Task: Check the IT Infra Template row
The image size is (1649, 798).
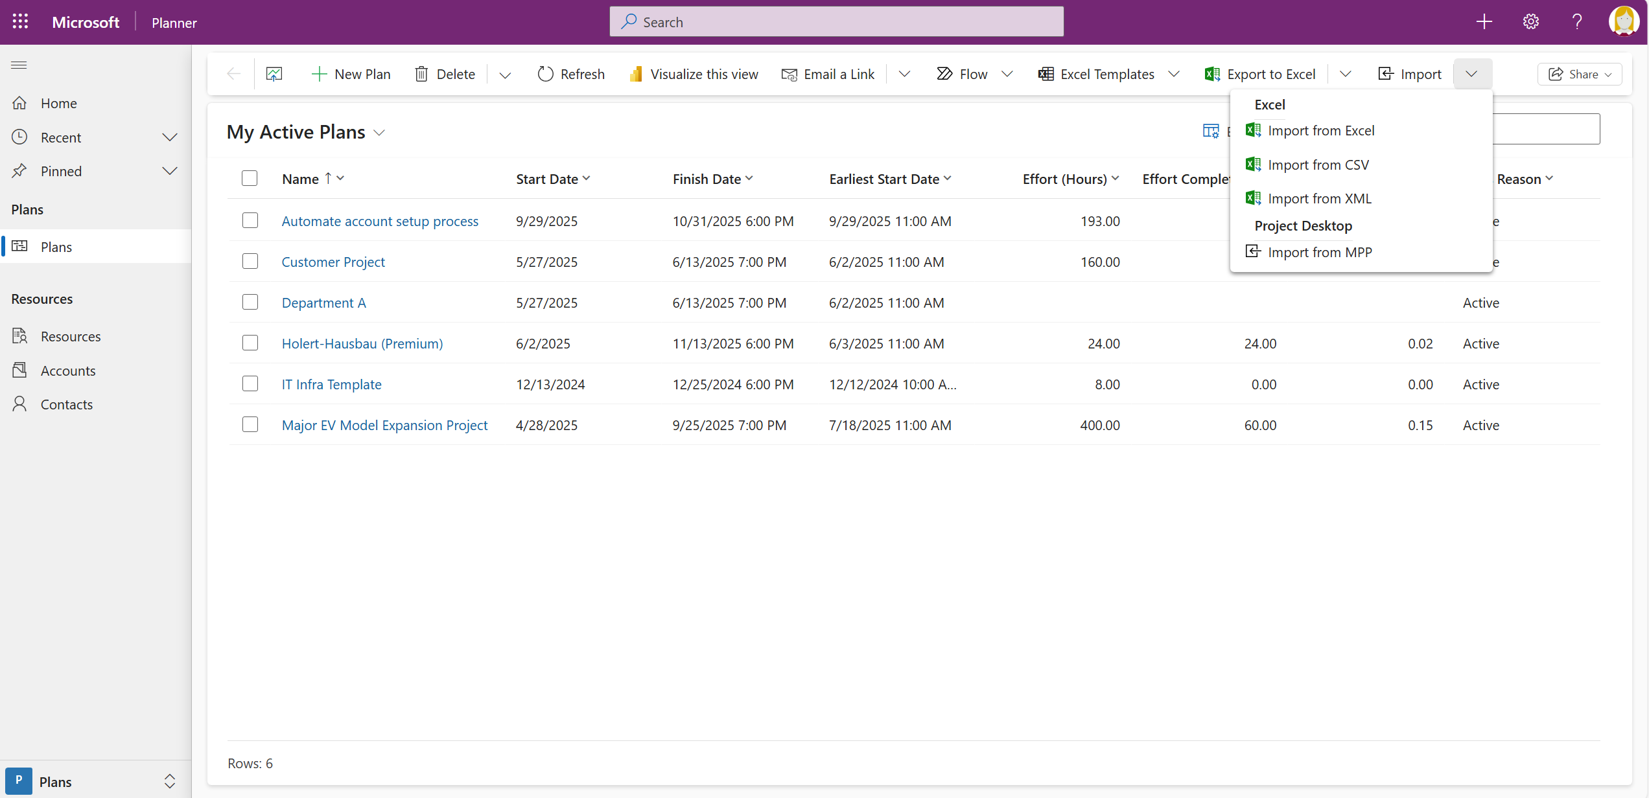Action: [x=250, y=383]
